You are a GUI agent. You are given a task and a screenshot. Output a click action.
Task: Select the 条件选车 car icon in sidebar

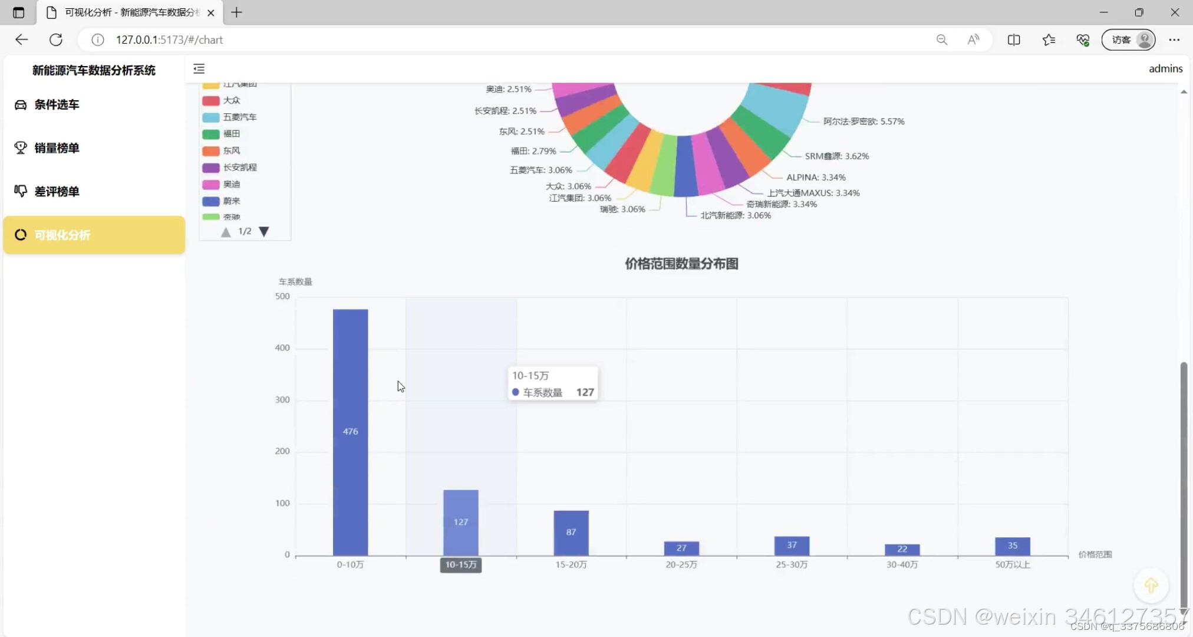click(20, 104)
